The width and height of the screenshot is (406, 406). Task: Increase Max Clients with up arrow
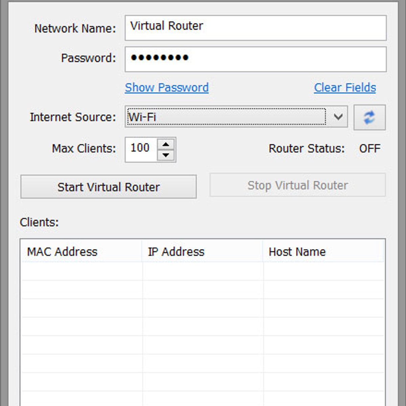tap(166, 144)
